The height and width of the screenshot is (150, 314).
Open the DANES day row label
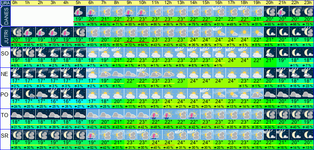click(x=5, y=16)
